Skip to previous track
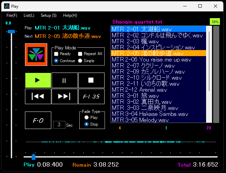 (x=38, y=96)
